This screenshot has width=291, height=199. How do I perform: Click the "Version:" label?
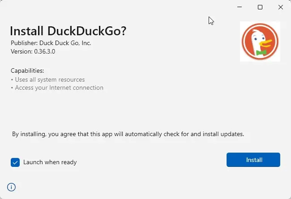click(x=22, y=51)
